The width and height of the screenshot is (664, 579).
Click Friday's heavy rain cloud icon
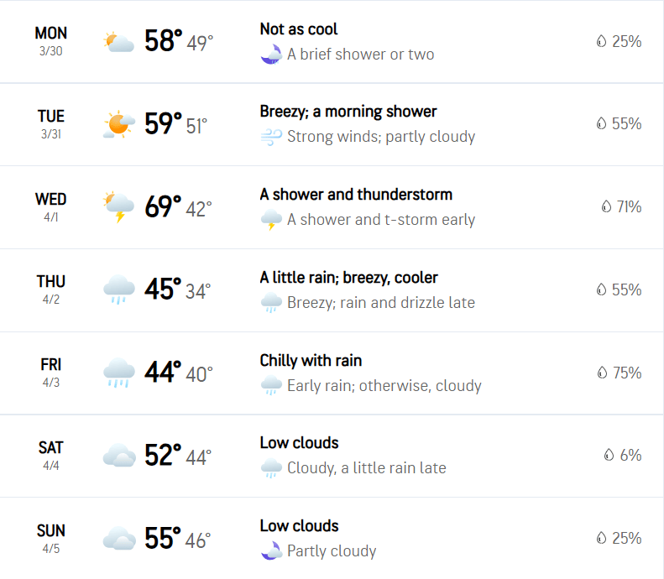[x=119, y=373]
